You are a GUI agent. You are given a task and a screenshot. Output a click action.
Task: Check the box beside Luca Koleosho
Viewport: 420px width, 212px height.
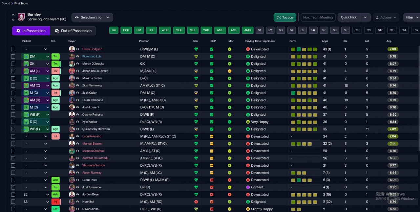point(13,136)
